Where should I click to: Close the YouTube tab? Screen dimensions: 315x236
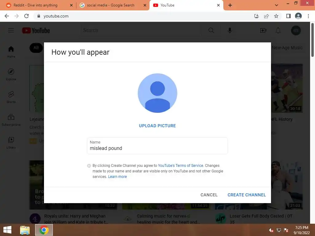click(x=218, y=5)
